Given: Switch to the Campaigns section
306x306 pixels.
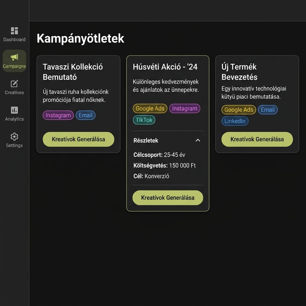Looking at the screenshot, I should 14,61.
